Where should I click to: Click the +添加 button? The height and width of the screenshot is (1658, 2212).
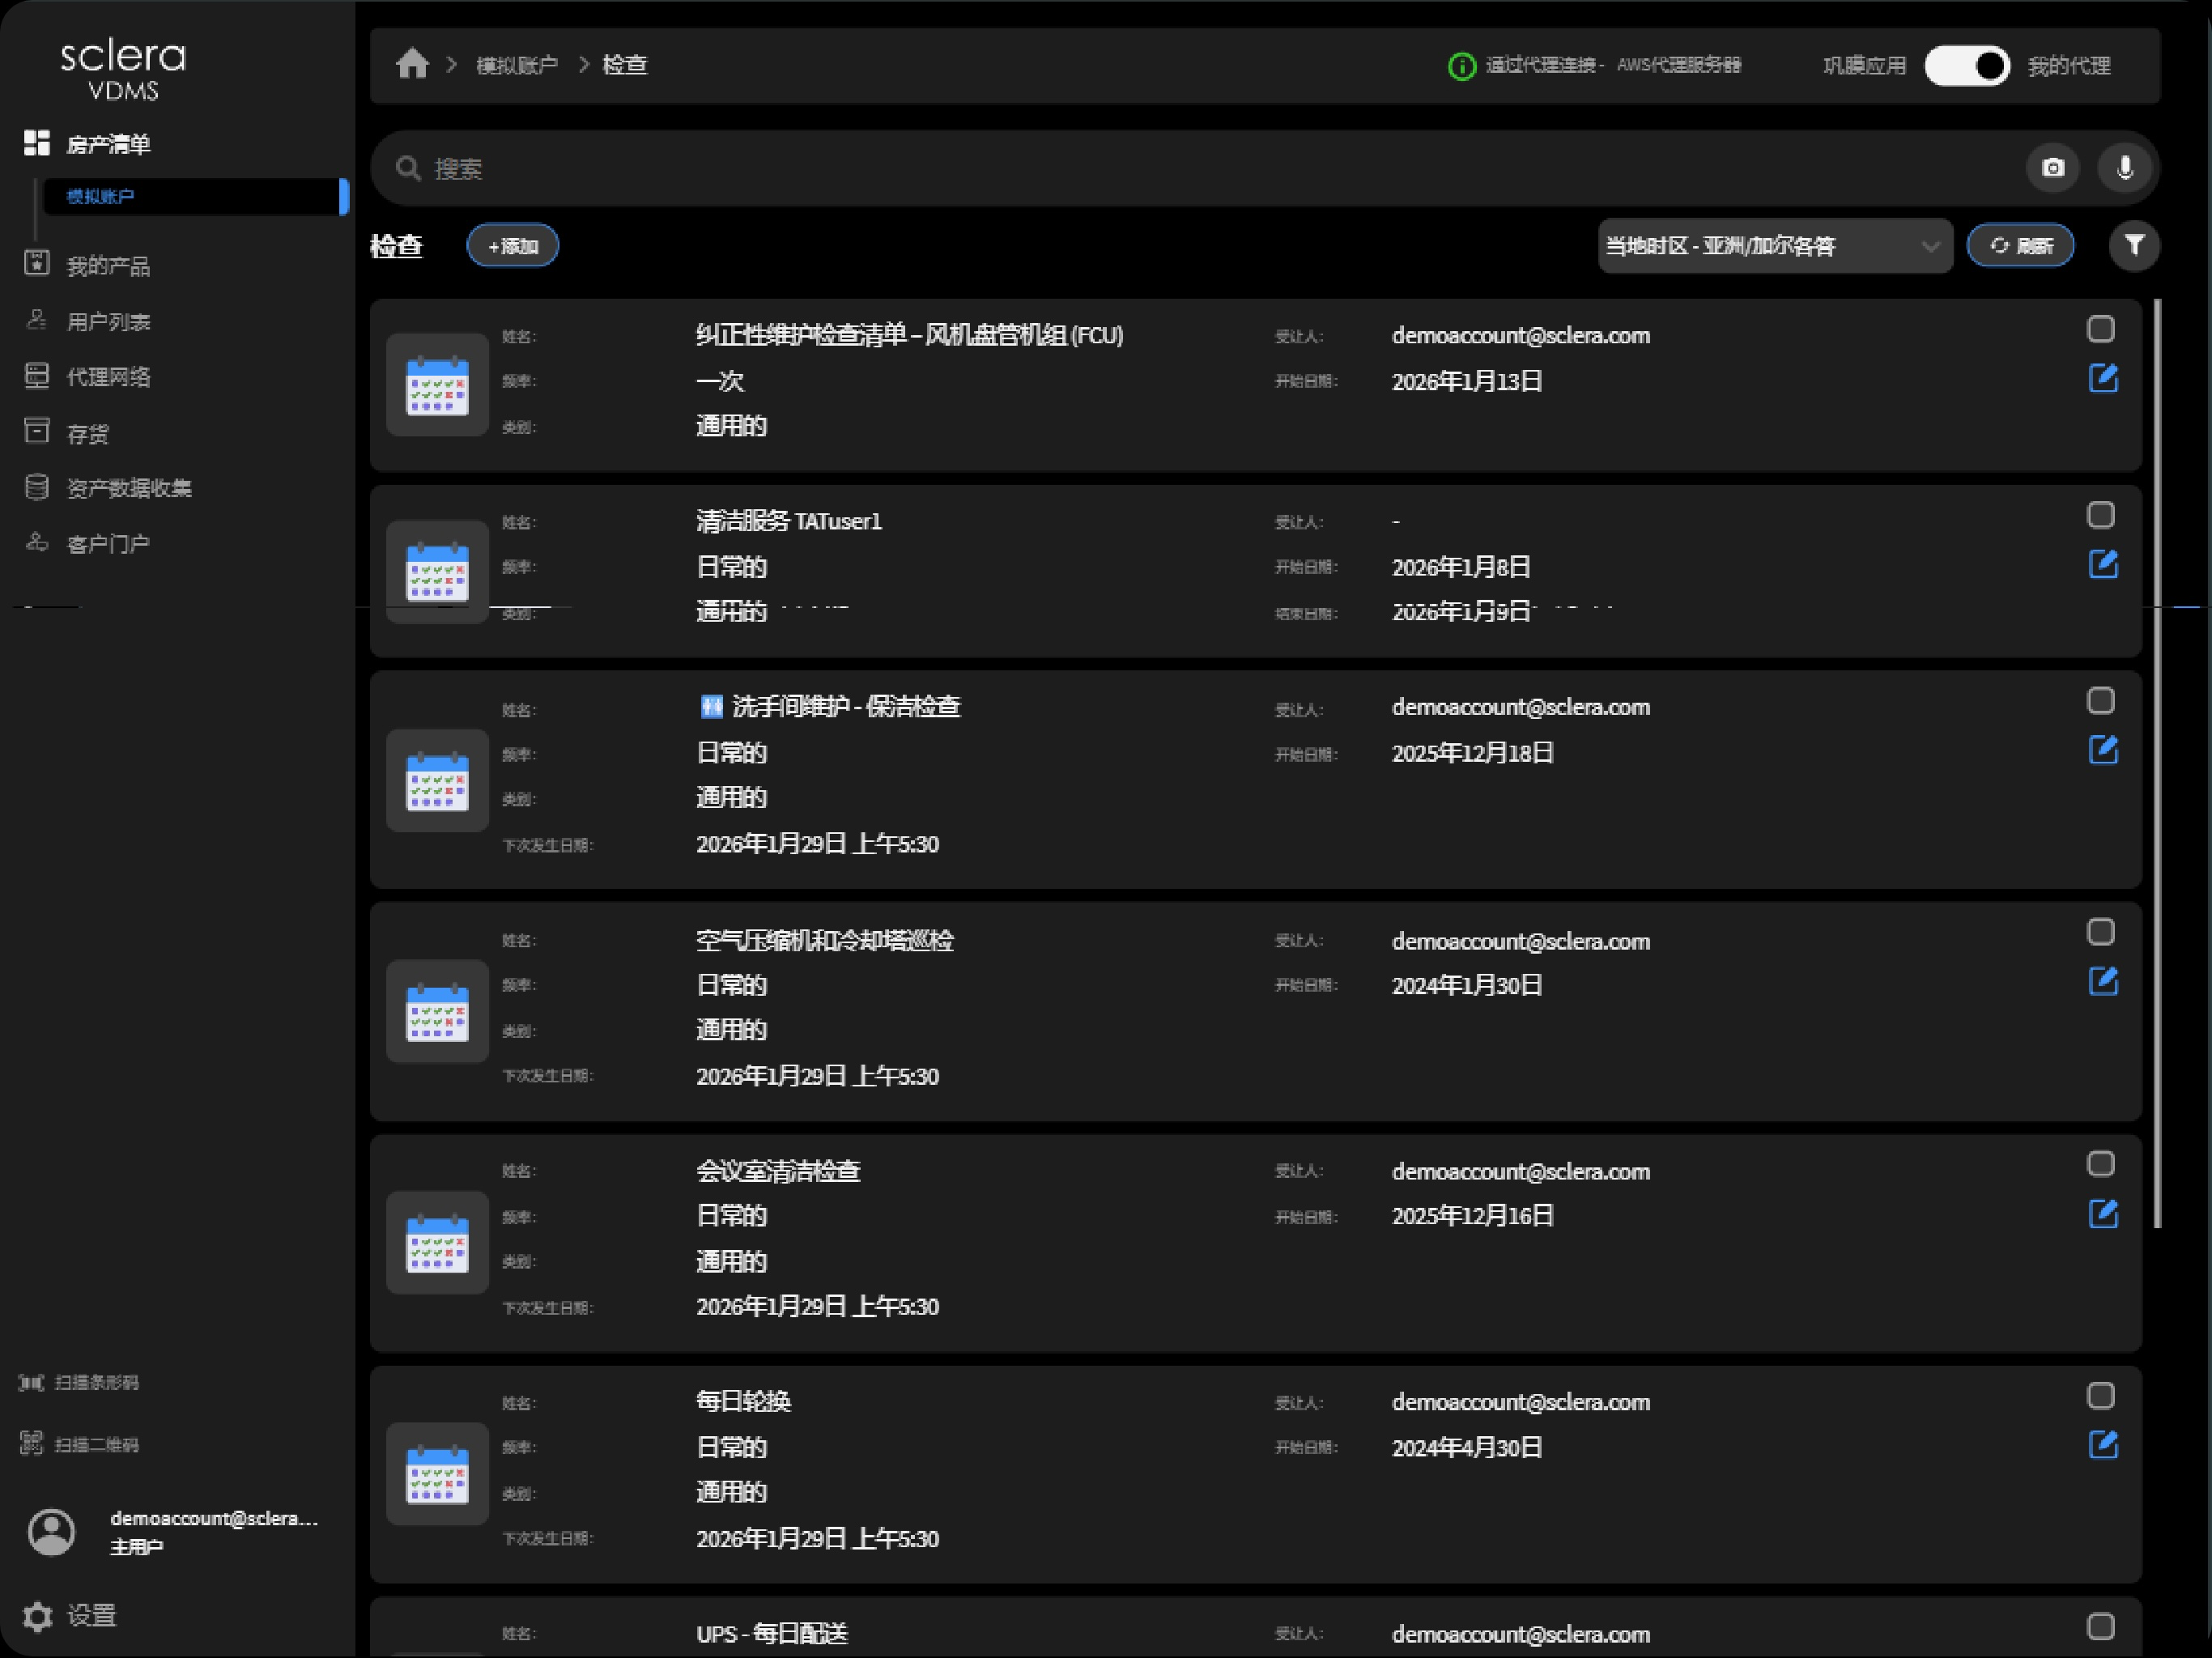(512, 246)
